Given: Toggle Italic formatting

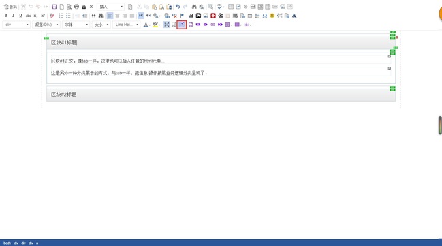Looking at the screenshot, I should (x=13, y=16).
